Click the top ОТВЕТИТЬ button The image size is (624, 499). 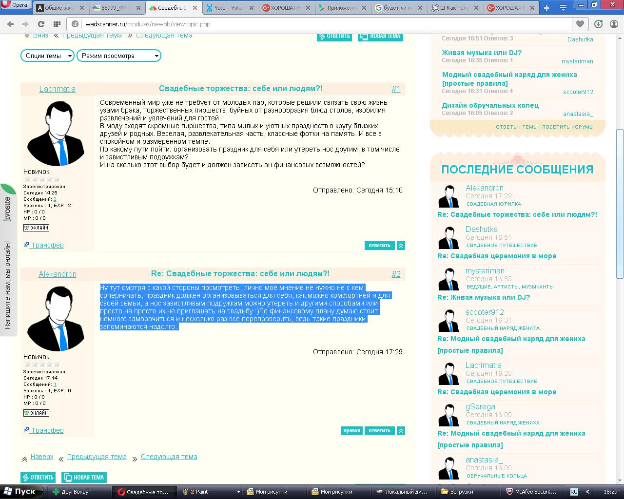coord(334,36)
